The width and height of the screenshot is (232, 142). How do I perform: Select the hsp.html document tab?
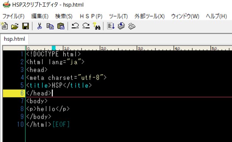tap(14, 39)
